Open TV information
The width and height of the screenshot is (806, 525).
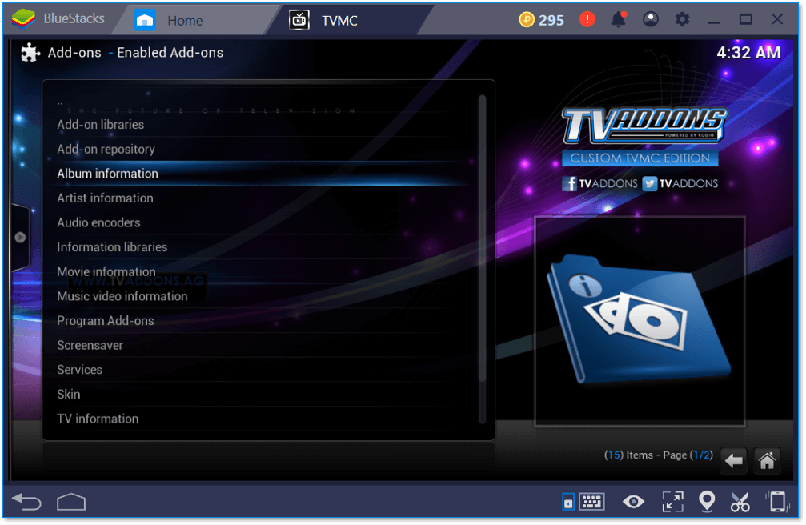[263, 419]
